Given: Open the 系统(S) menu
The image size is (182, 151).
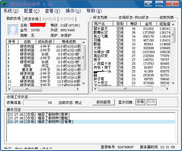Looking at the screenshot, I should pyautogui.click(x=11, y=11).
